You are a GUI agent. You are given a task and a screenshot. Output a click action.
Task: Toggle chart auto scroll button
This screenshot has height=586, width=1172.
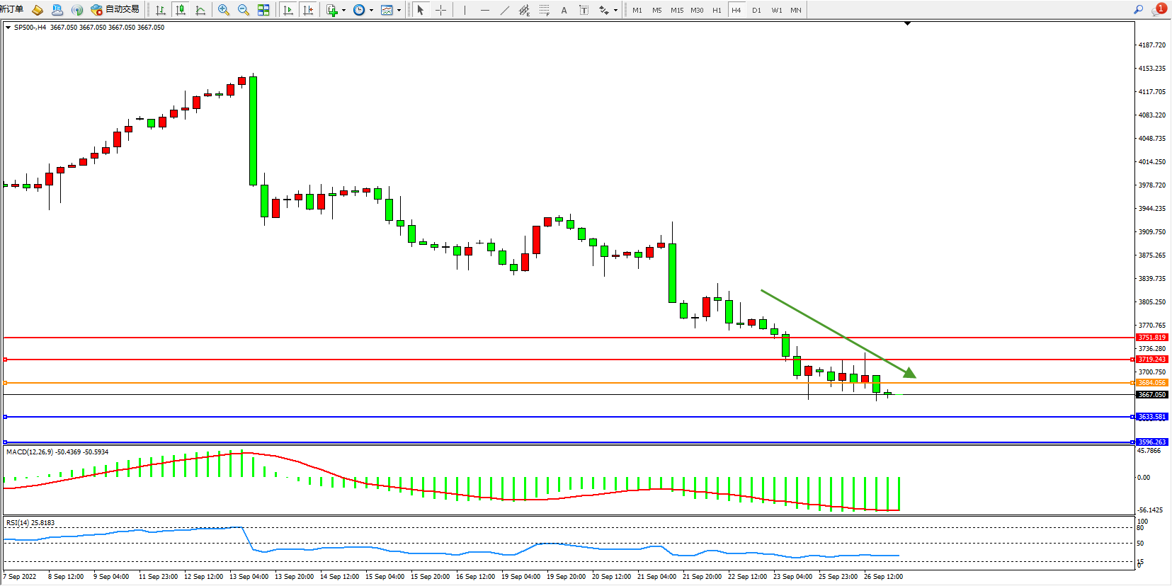pos(288,10)
